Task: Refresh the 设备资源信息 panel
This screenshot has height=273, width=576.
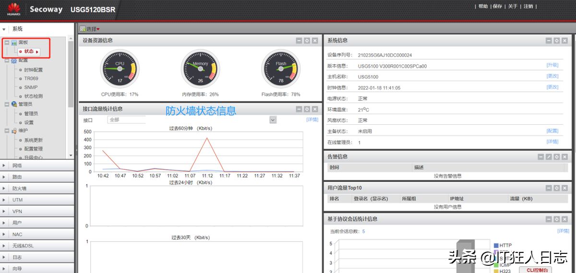Action: 307,41
